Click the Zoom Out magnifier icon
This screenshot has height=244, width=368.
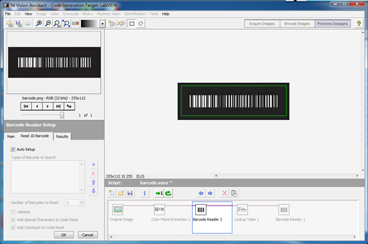[48, 23]
